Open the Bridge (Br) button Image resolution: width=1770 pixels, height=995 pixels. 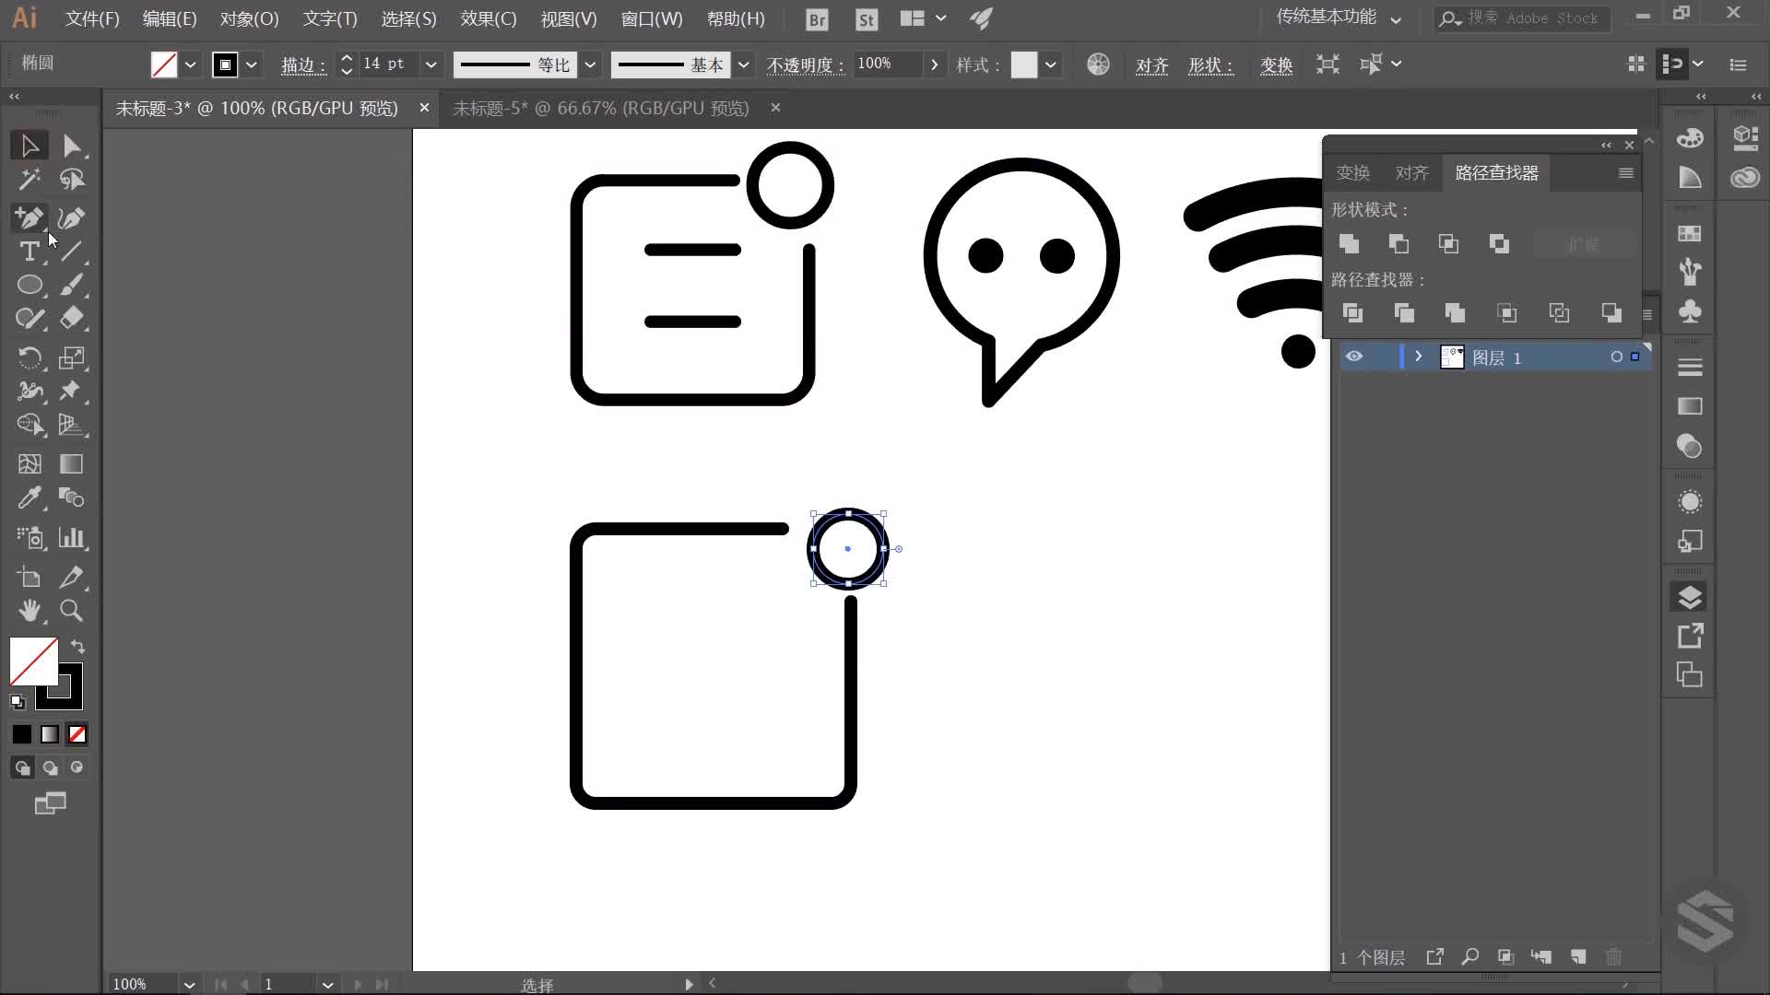tap(817, 18)
